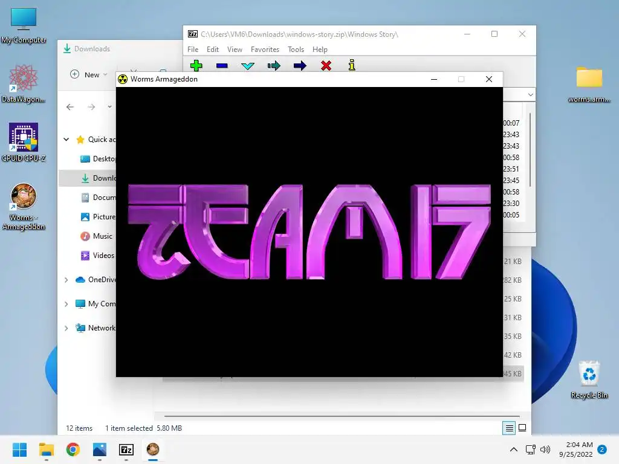Select the CPUID CPU-Z desktop shortcut

(x=24, y=143)
